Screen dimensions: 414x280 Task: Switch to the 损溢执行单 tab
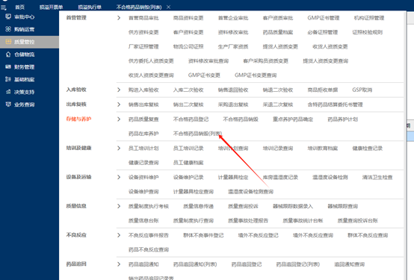coord(90,7)
